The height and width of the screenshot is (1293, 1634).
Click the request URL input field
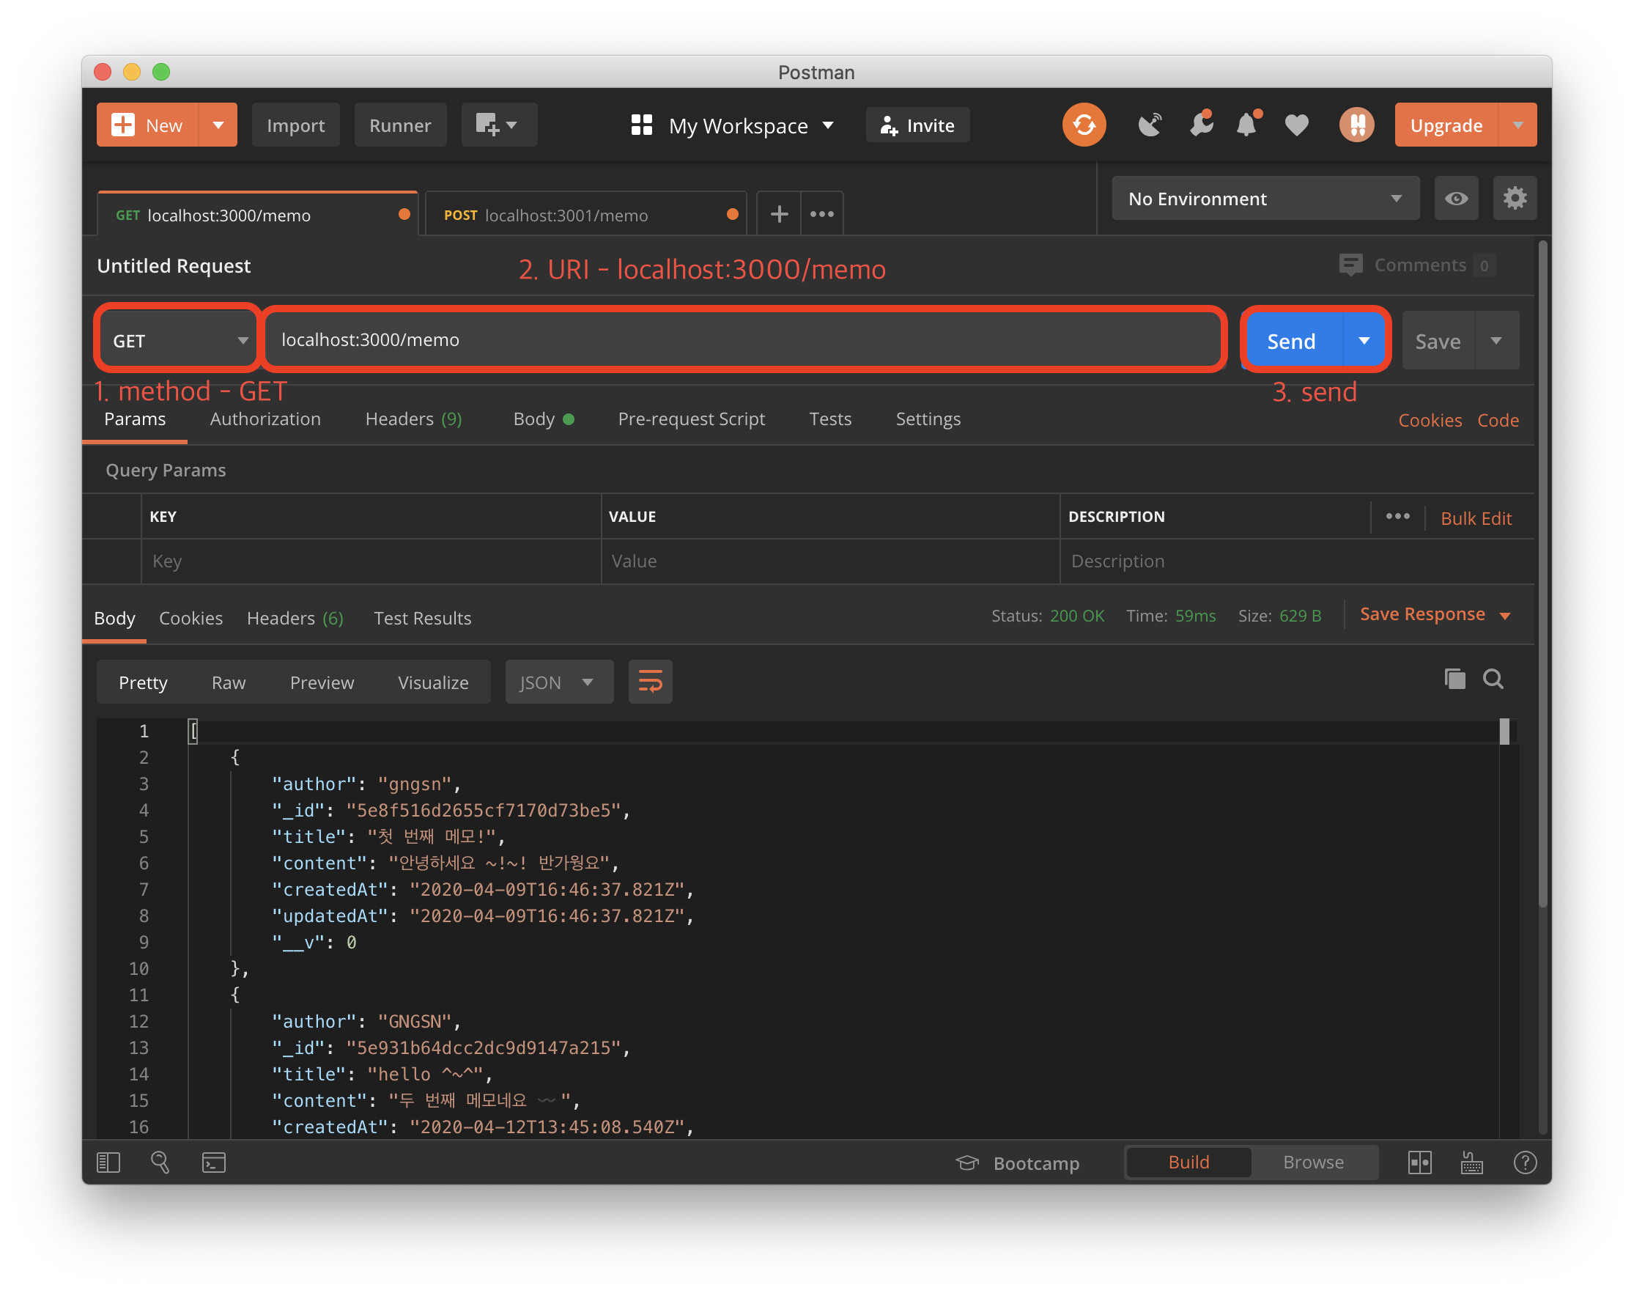coord(742,340)
